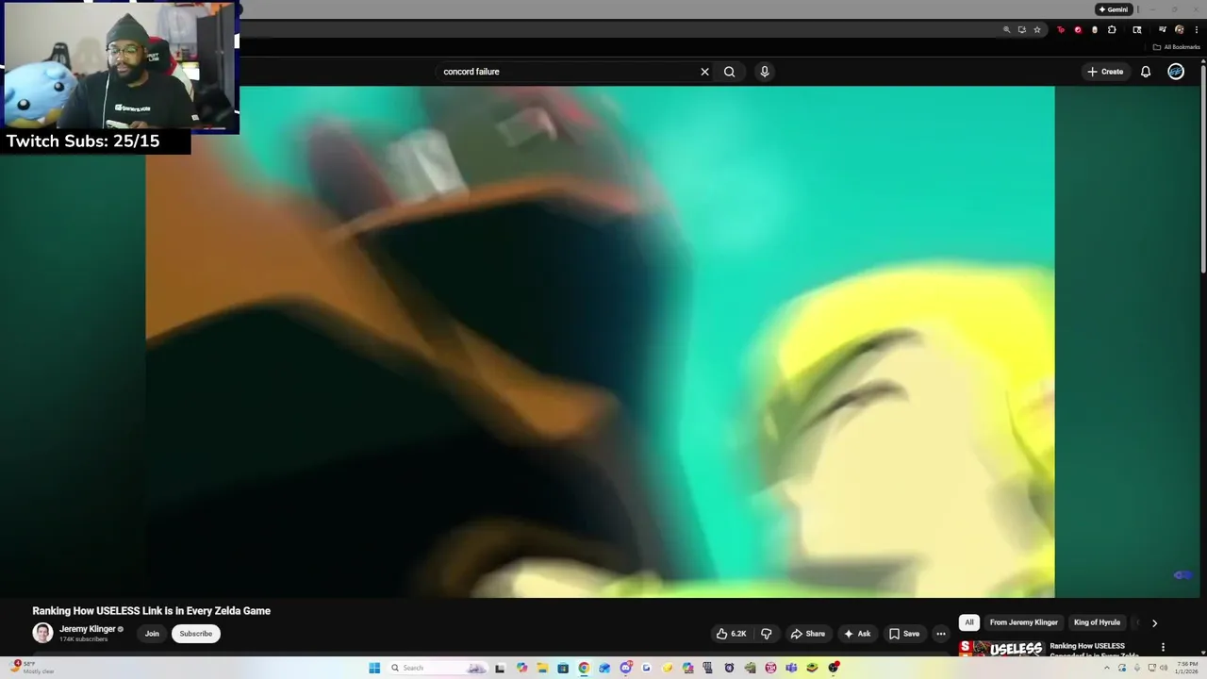
Task: Bookmark this page with star icon
Action: (1037, 30)
